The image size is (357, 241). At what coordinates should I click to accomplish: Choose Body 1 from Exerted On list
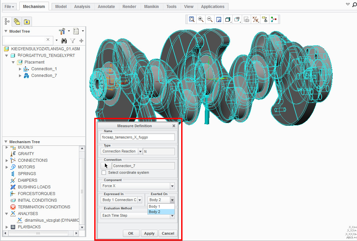point(161,206)
